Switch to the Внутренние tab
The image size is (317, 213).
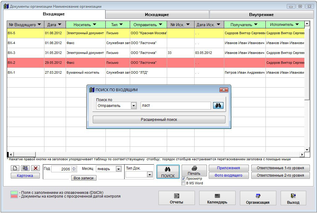pos(261,14)
